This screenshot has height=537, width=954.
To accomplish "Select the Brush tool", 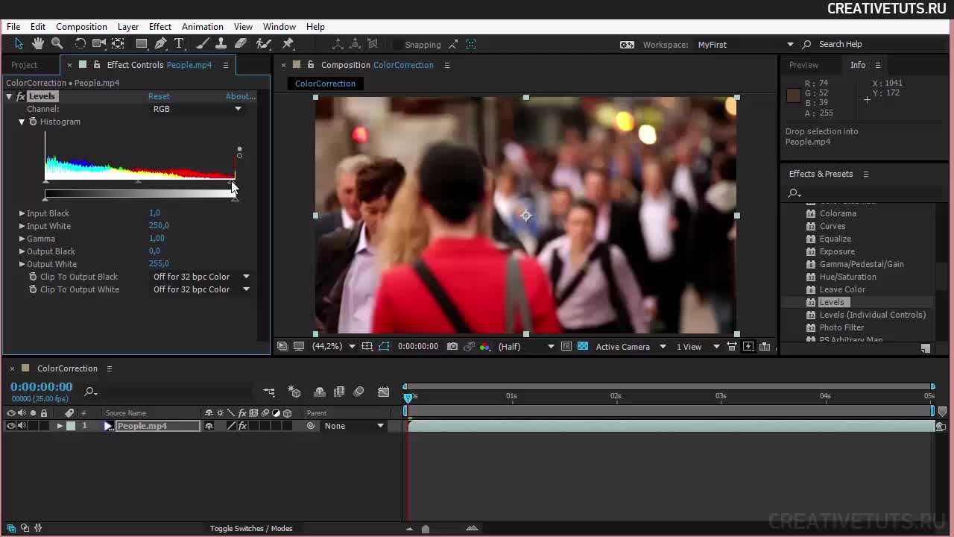I will pyautogui.click(x=203, y=44).
